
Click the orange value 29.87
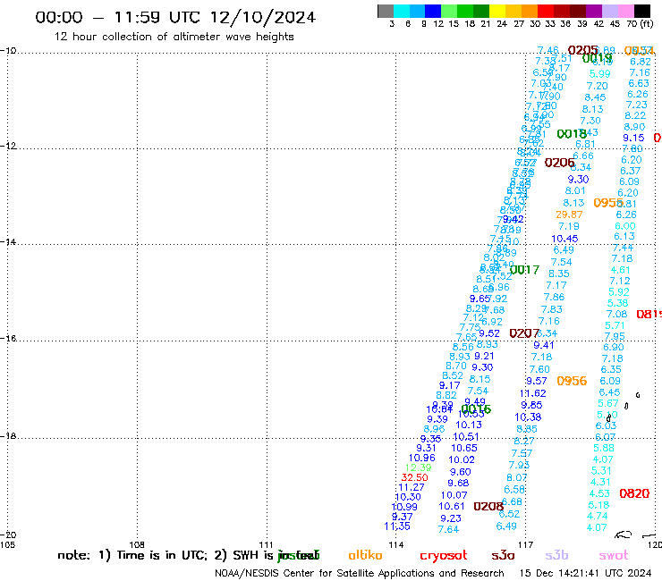[569, 215]
